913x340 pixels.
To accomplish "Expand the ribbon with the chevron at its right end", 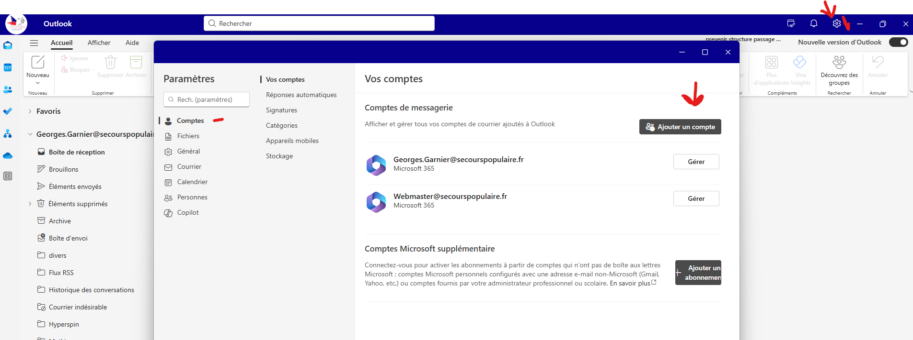I will click(911, 91).
